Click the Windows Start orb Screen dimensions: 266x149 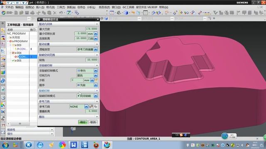[5, 145]
